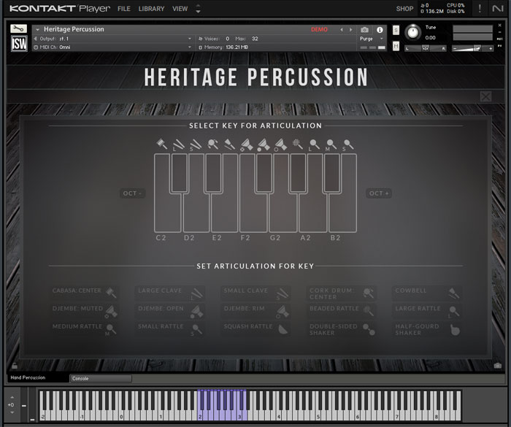Viewport: 511px width, 427px height.
Task: Select the cabasa icon above the C2 key
Action: 162,144
